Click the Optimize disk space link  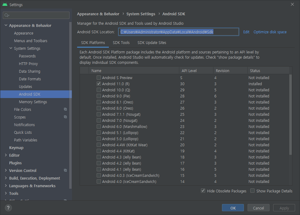pos(270,32)
